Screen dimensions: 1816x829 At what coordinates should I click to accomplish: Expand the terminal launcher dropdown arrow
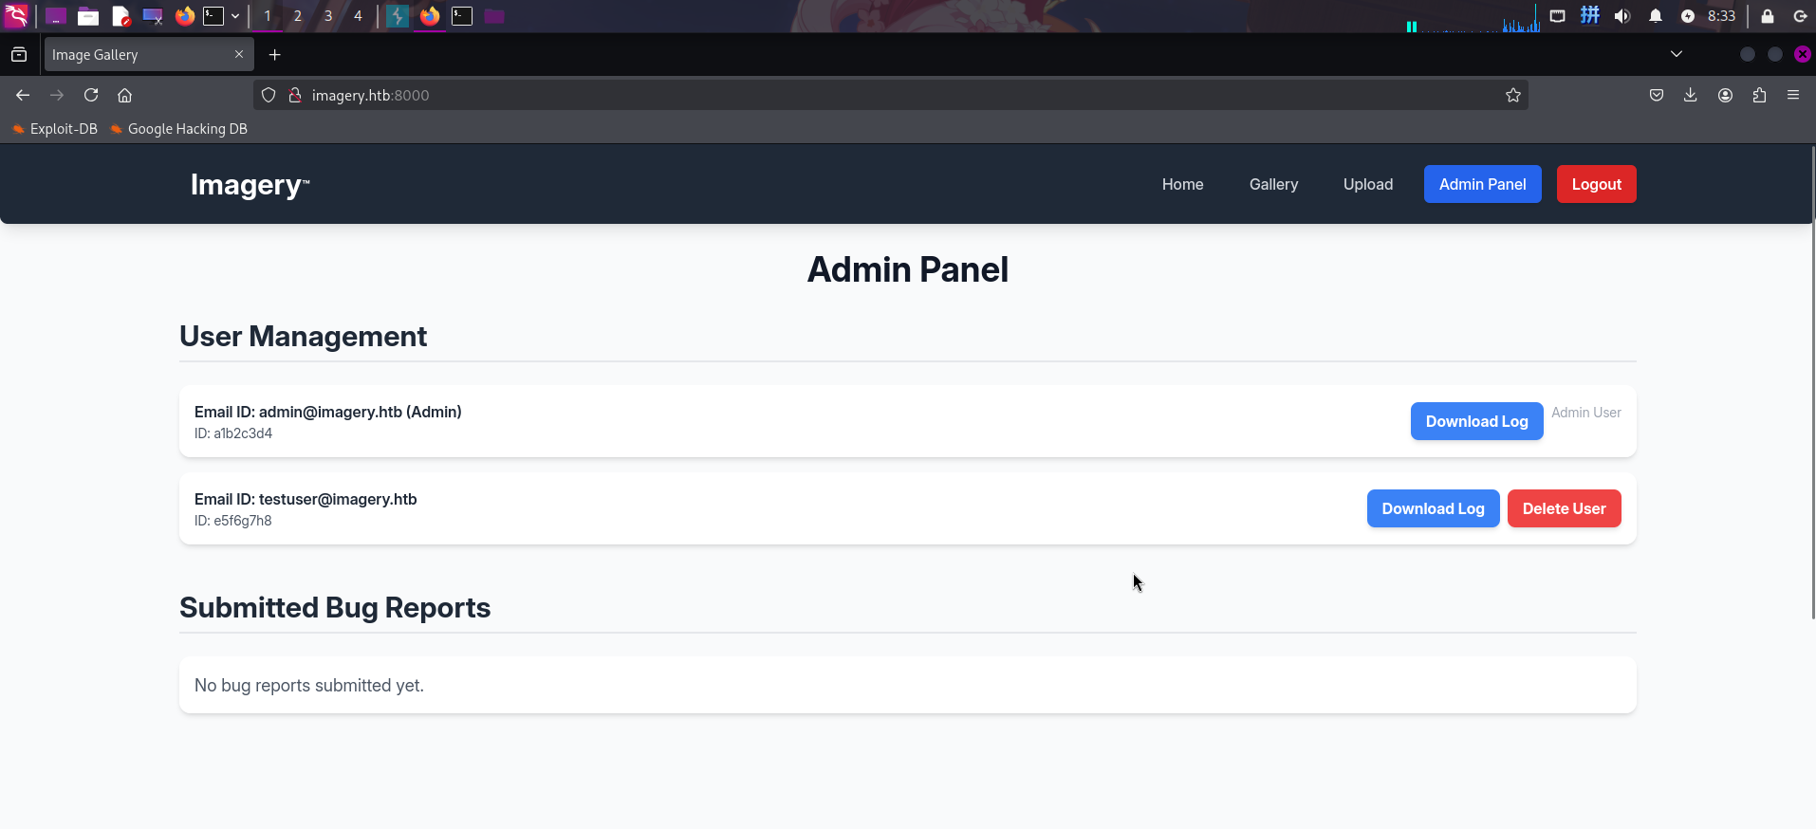(x=235, y=16)
